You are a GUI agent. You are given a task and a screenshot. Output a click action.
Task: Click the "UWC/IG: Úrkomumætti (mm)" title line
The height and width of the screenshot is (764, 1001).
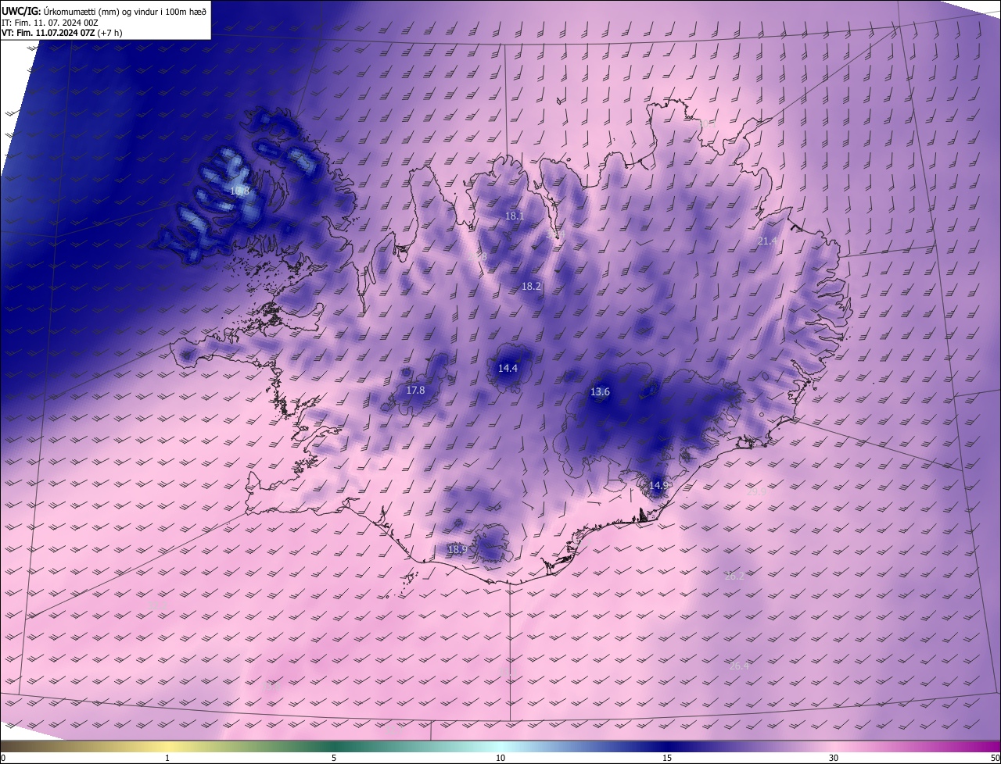[x=104, y=10]
